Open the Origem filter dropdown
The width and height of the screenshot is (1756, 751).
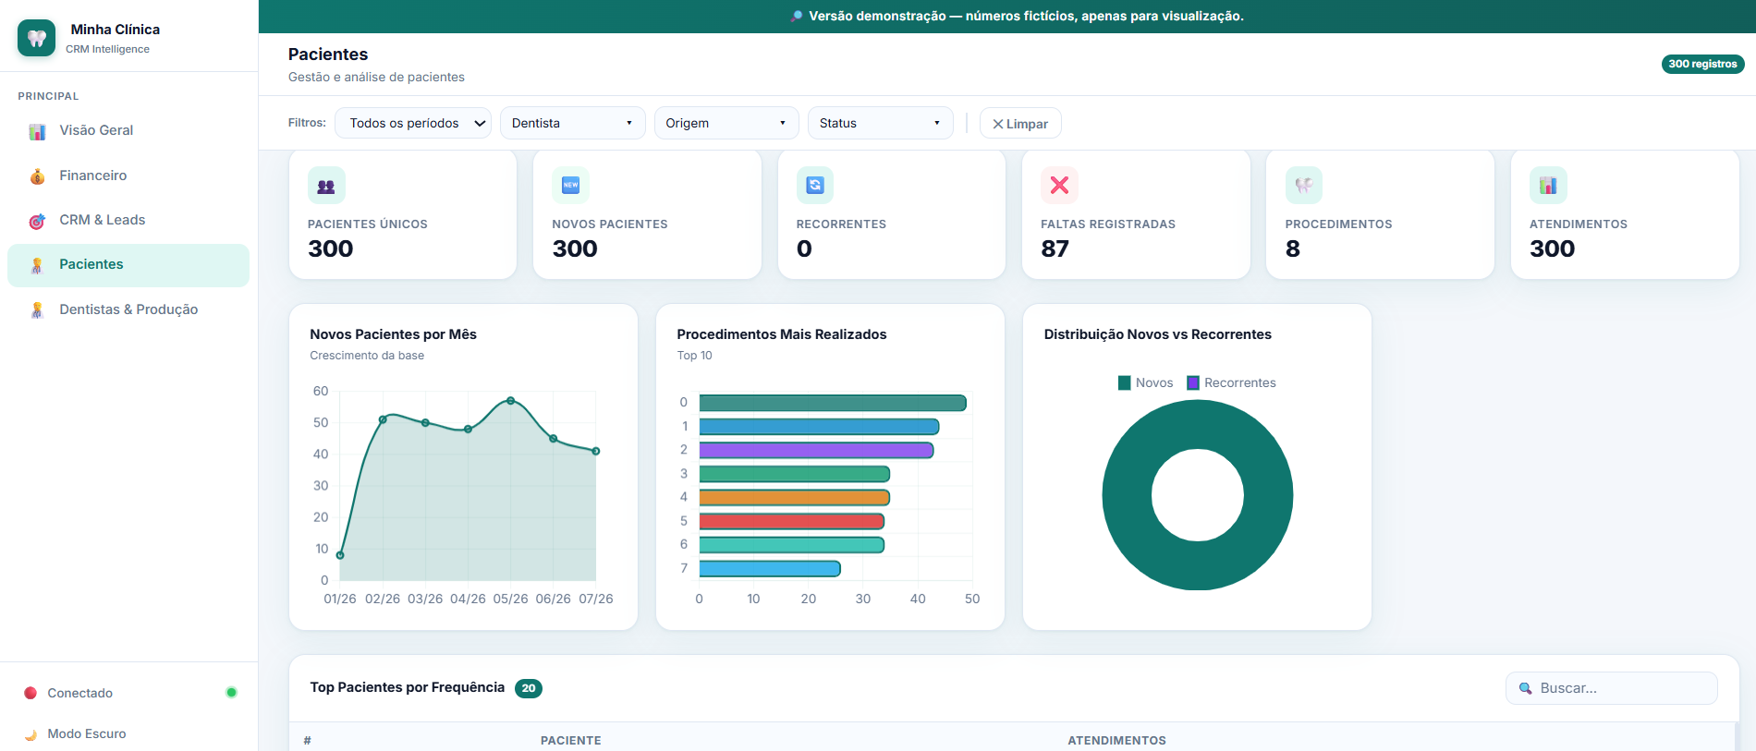(x=726, y=123)
